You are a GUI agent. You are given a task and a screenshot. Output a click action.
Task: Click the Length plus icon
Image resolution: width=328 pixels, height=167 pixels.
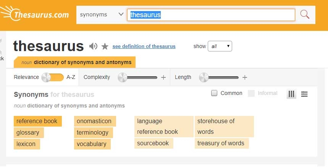tap(245, 77)
